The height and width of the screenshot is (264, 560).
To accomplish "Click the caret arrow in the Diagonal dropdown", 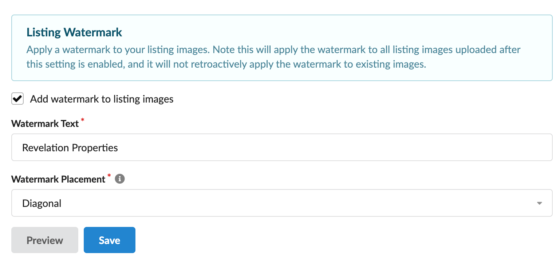I will [x=540, y=203].
